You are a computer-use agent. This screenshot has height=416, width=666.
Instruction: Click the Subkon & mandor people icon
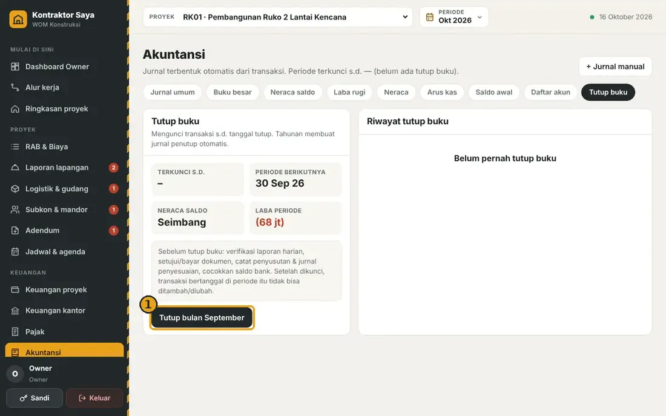(15, 210)
